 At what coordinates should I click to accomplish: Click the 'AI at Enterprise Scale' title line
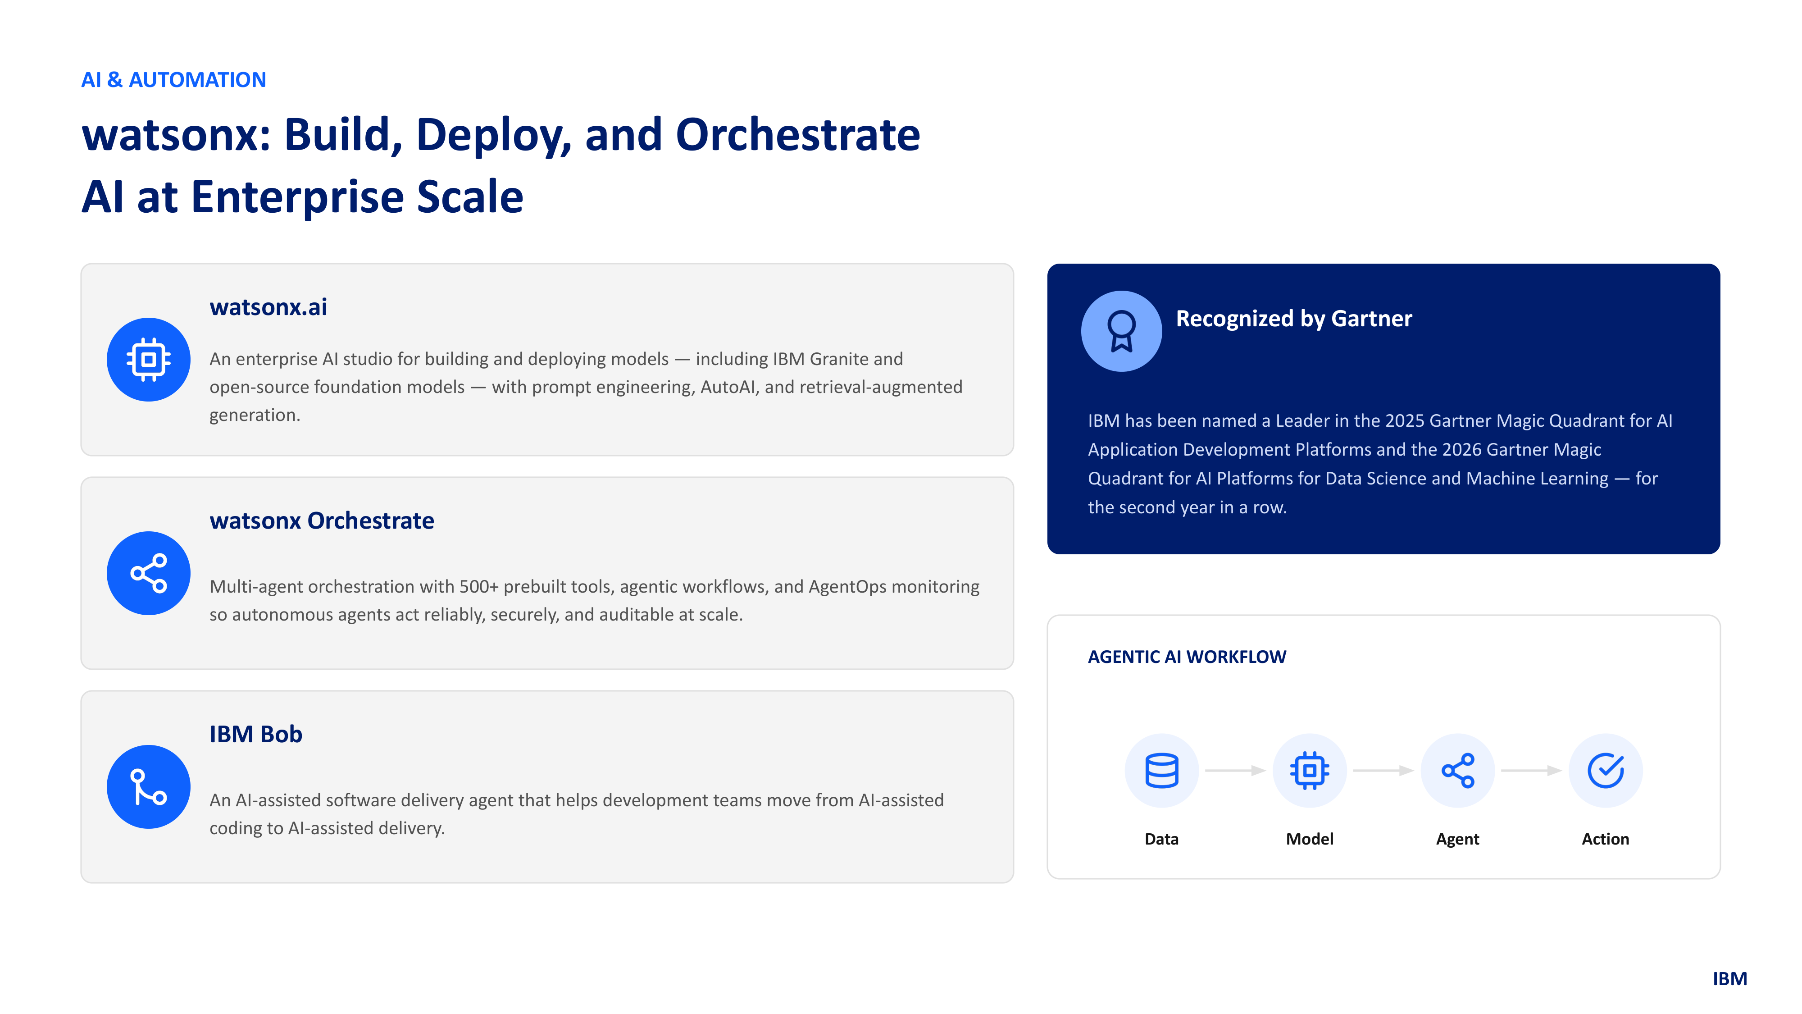(x=302, y=196)
